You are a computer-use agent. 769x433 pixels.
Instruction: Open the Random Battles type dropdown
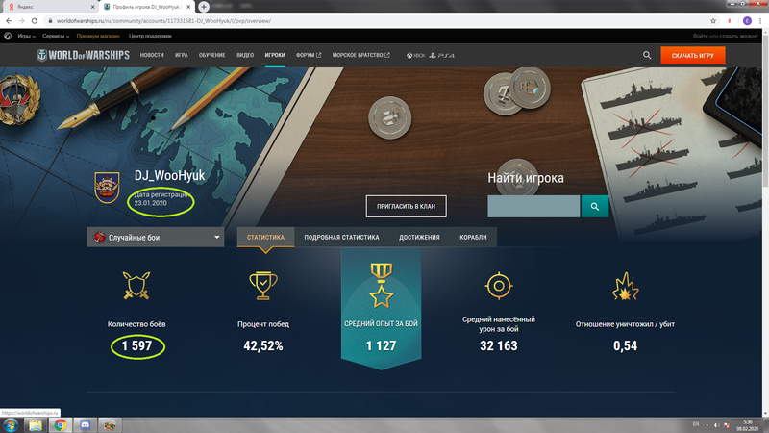(156, 237)
